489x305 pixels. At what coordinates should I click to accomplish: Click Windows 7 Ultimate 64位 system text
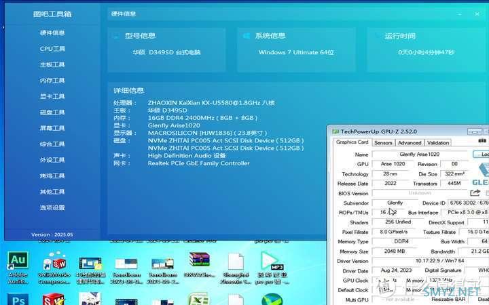click(296, 52)
